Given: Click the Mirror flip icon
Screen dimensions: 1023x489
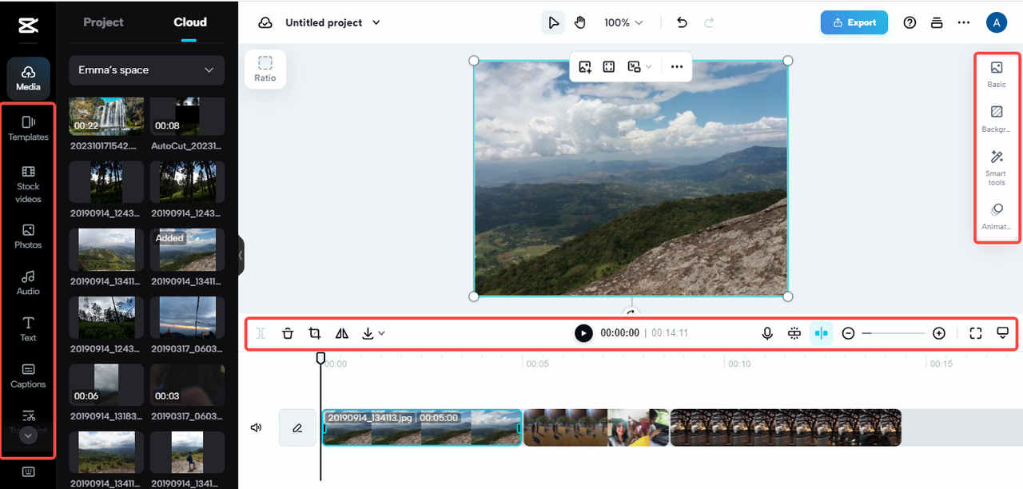Looking at the screenshot, I should (342, 333).
